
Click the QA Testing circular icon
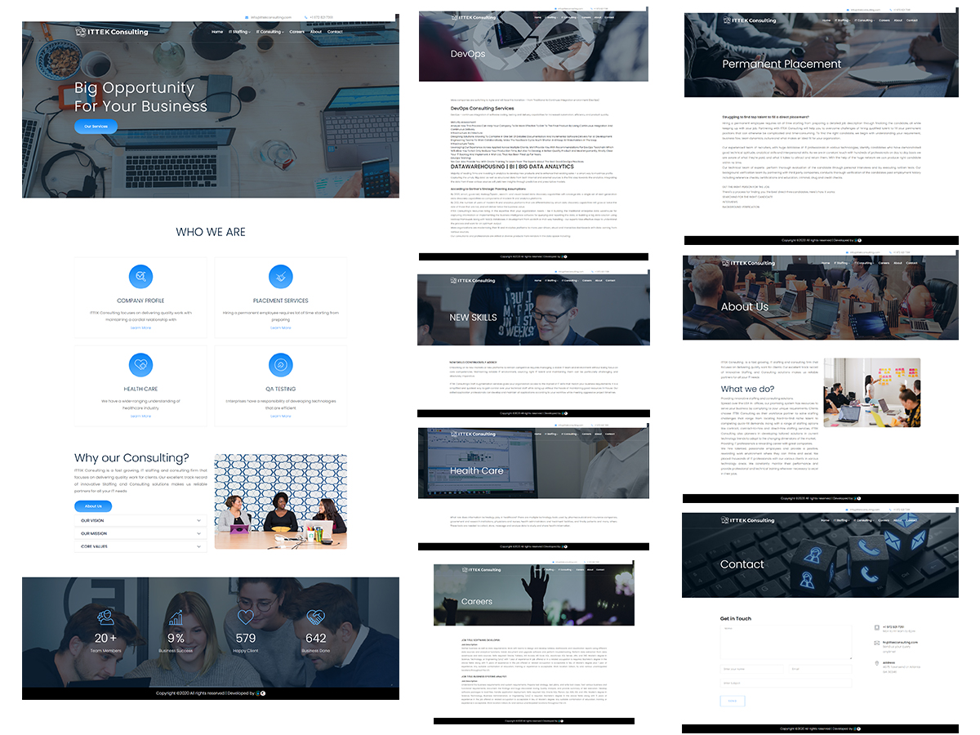coord(280,365)
